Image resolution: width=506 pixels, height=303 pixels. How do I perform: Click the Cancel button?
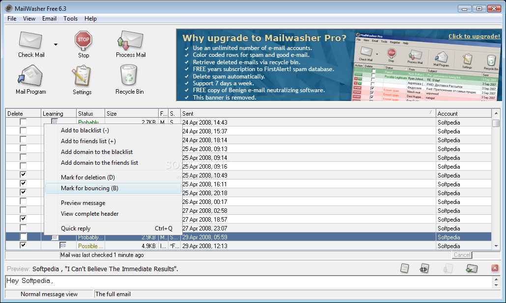pyautogui.click(x=462, y=255)
